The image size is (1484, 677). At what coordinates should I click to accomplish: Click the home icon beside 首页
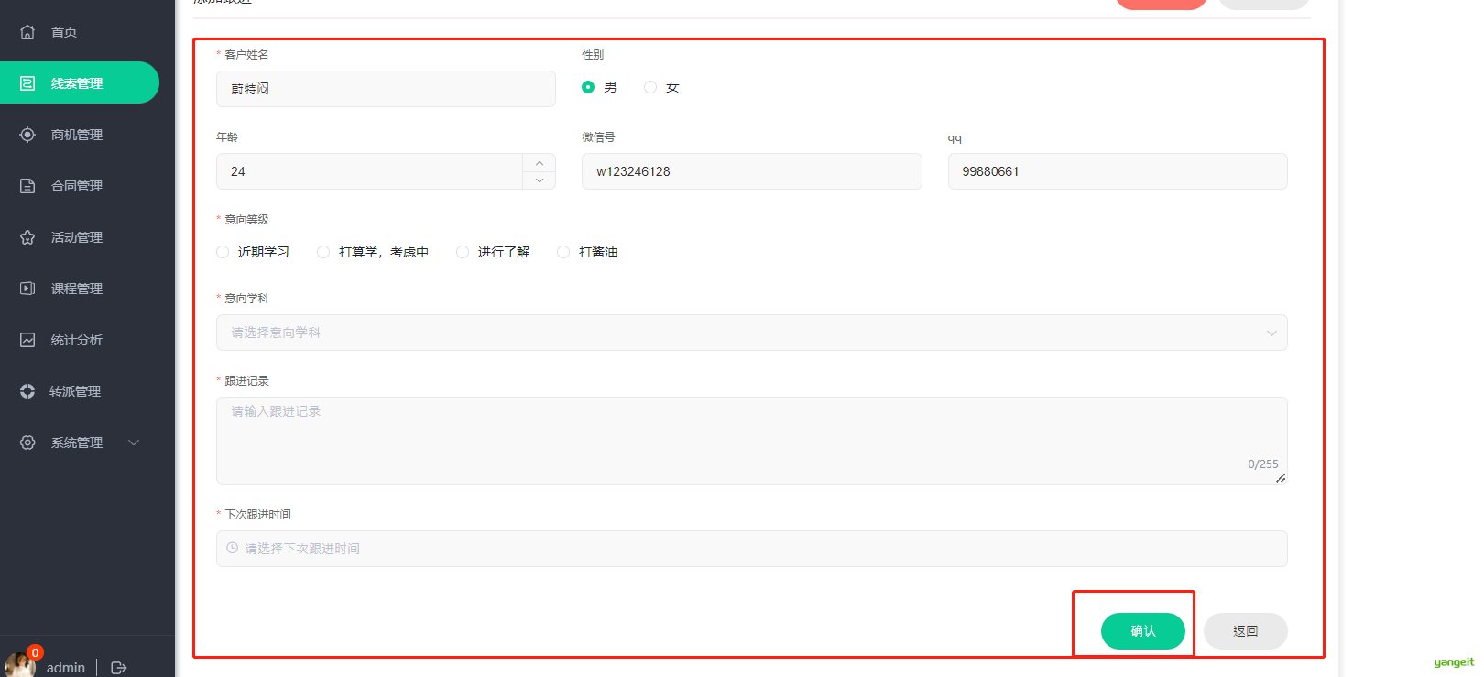(27, 32)
